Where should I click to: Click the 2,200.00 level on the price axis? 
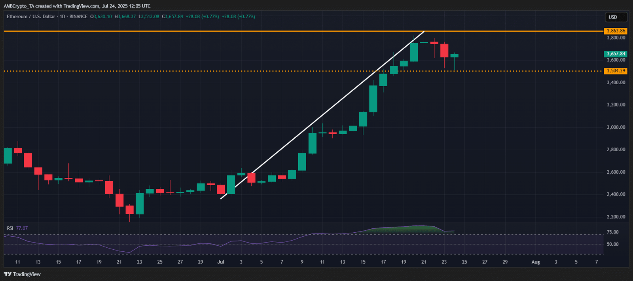tap(616, 217)
